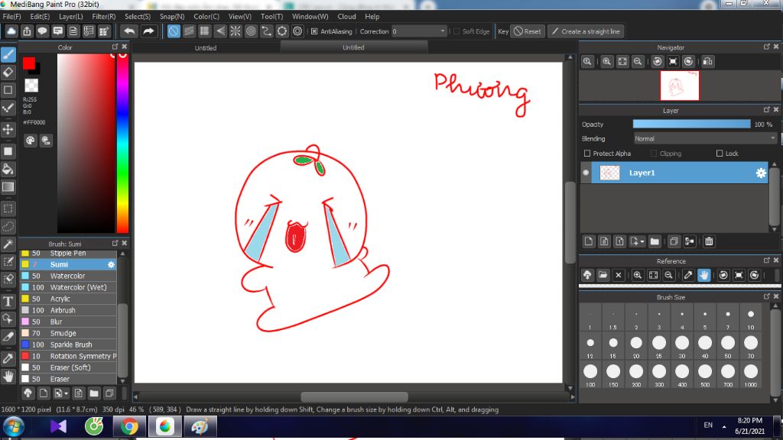Open Layer1 settings gear

[761, 173]
